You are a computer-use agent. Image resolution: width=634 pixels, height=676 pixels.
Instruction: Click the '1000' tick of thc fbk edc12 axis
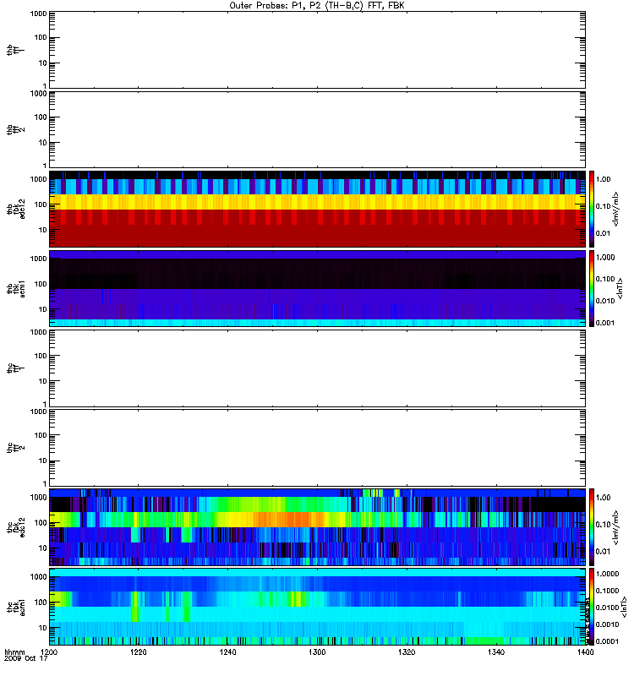pyautogui.click(x=38, y=497)
